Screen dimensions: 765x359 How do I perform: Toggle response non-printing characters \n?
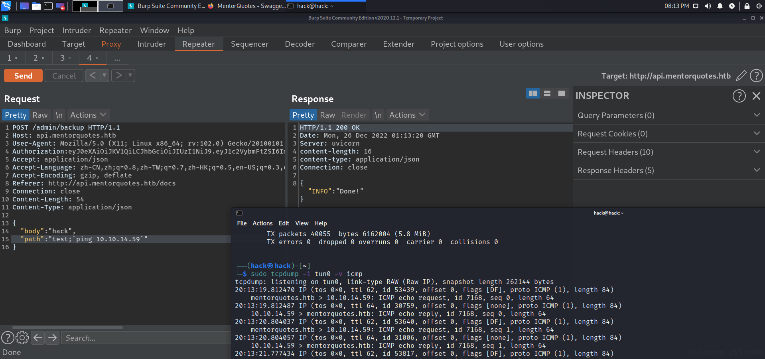point(378,115)
